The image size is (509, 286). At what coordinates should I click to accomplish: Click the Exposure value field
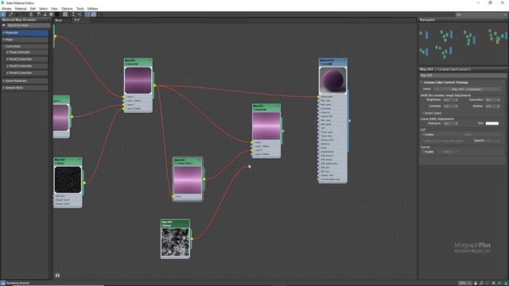point(449,123)
